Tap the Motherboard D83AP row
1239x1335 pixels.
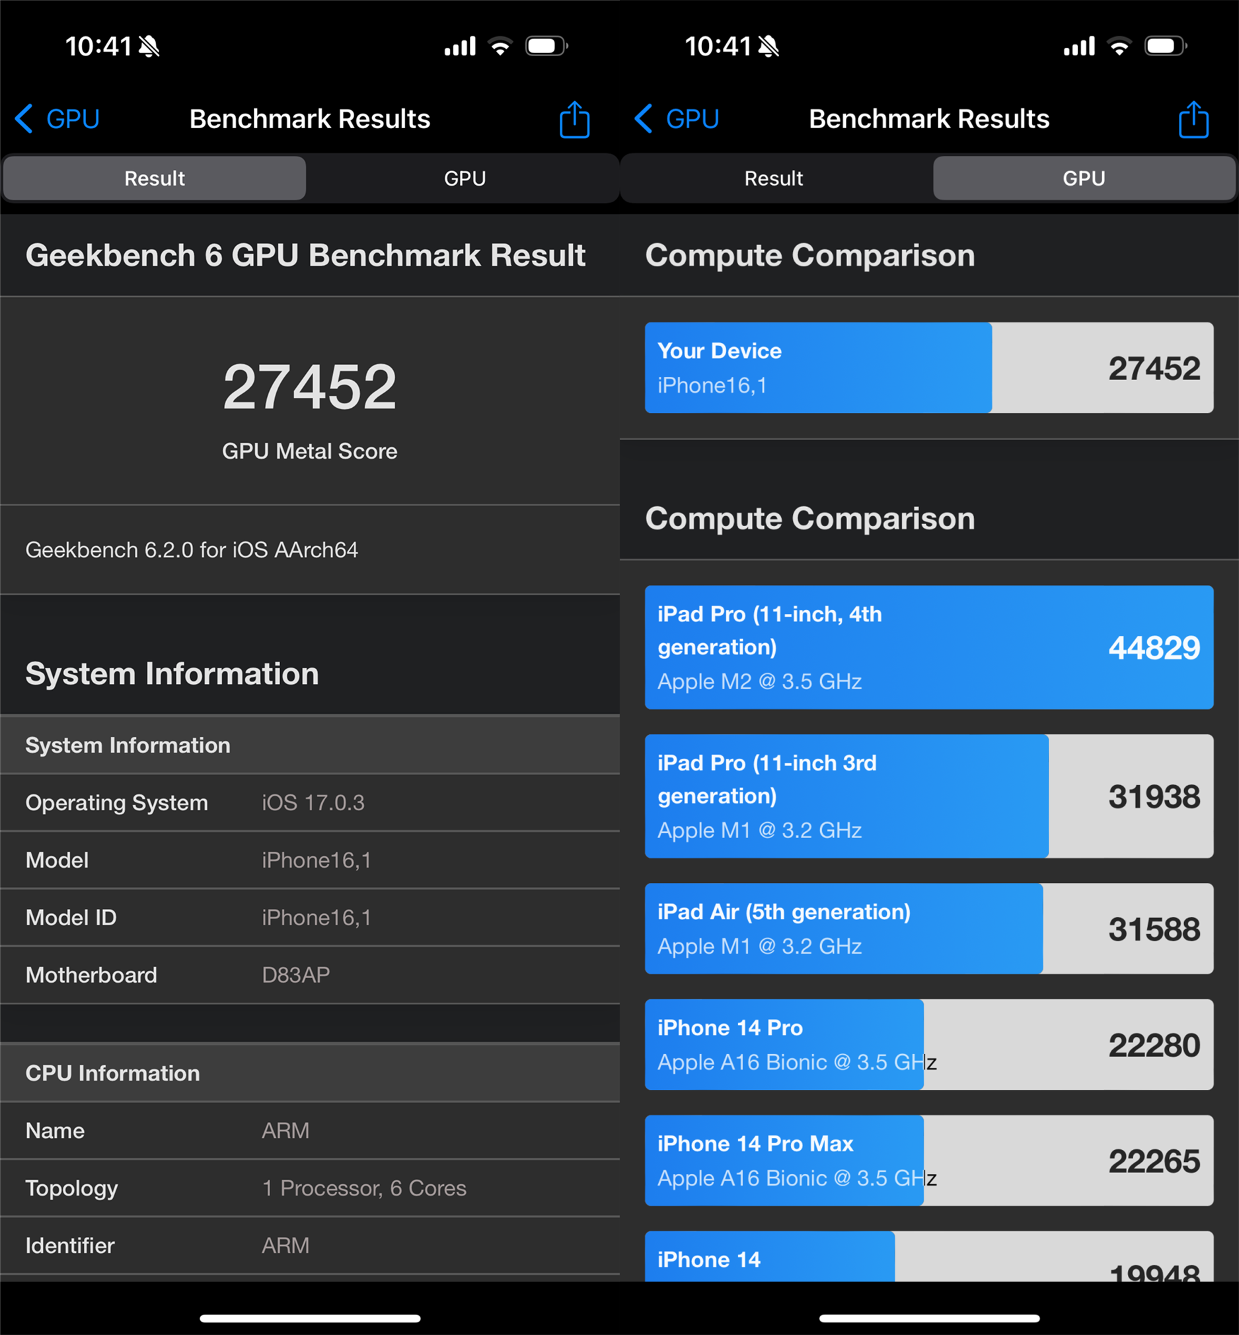(310, 975)
